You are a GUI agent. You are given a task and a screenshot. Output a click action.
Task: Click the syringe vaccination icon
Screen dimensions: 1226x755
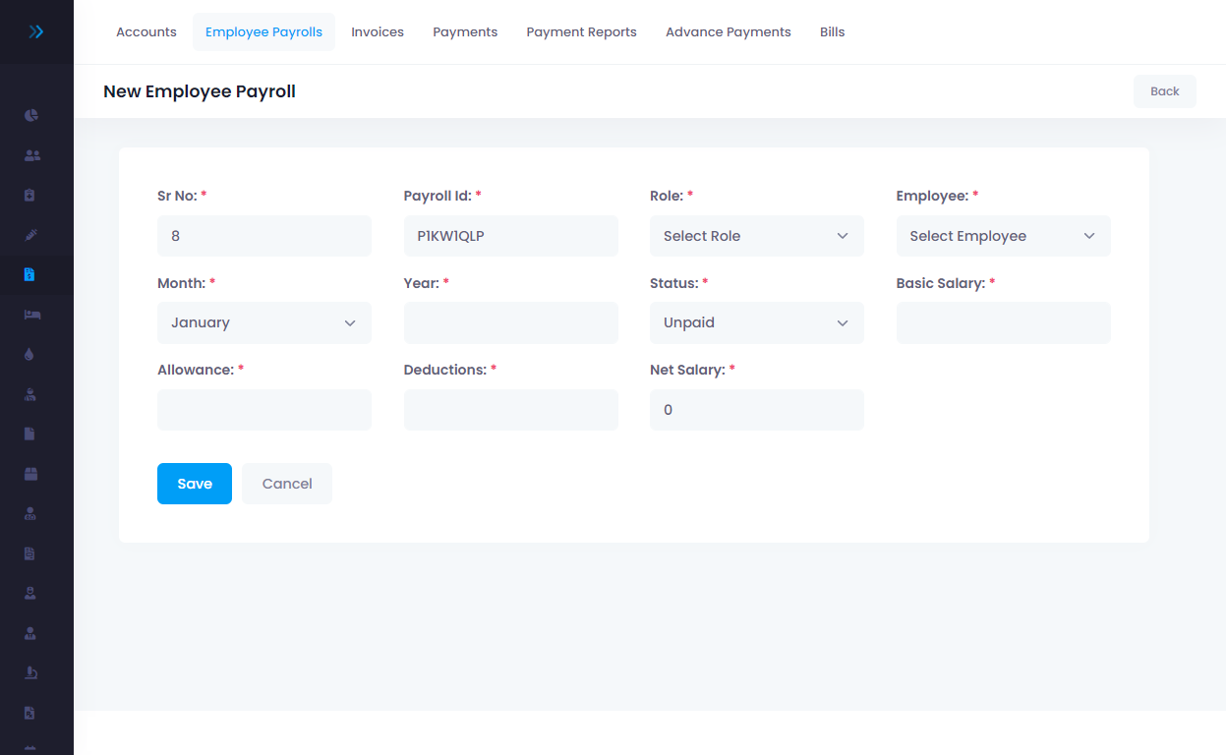30,235
